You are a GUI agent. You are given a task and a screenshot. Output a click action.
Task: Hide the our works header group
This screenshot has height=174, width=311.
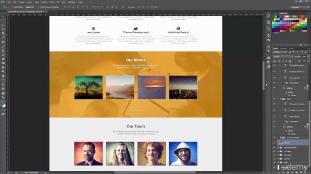pos(274,137)
